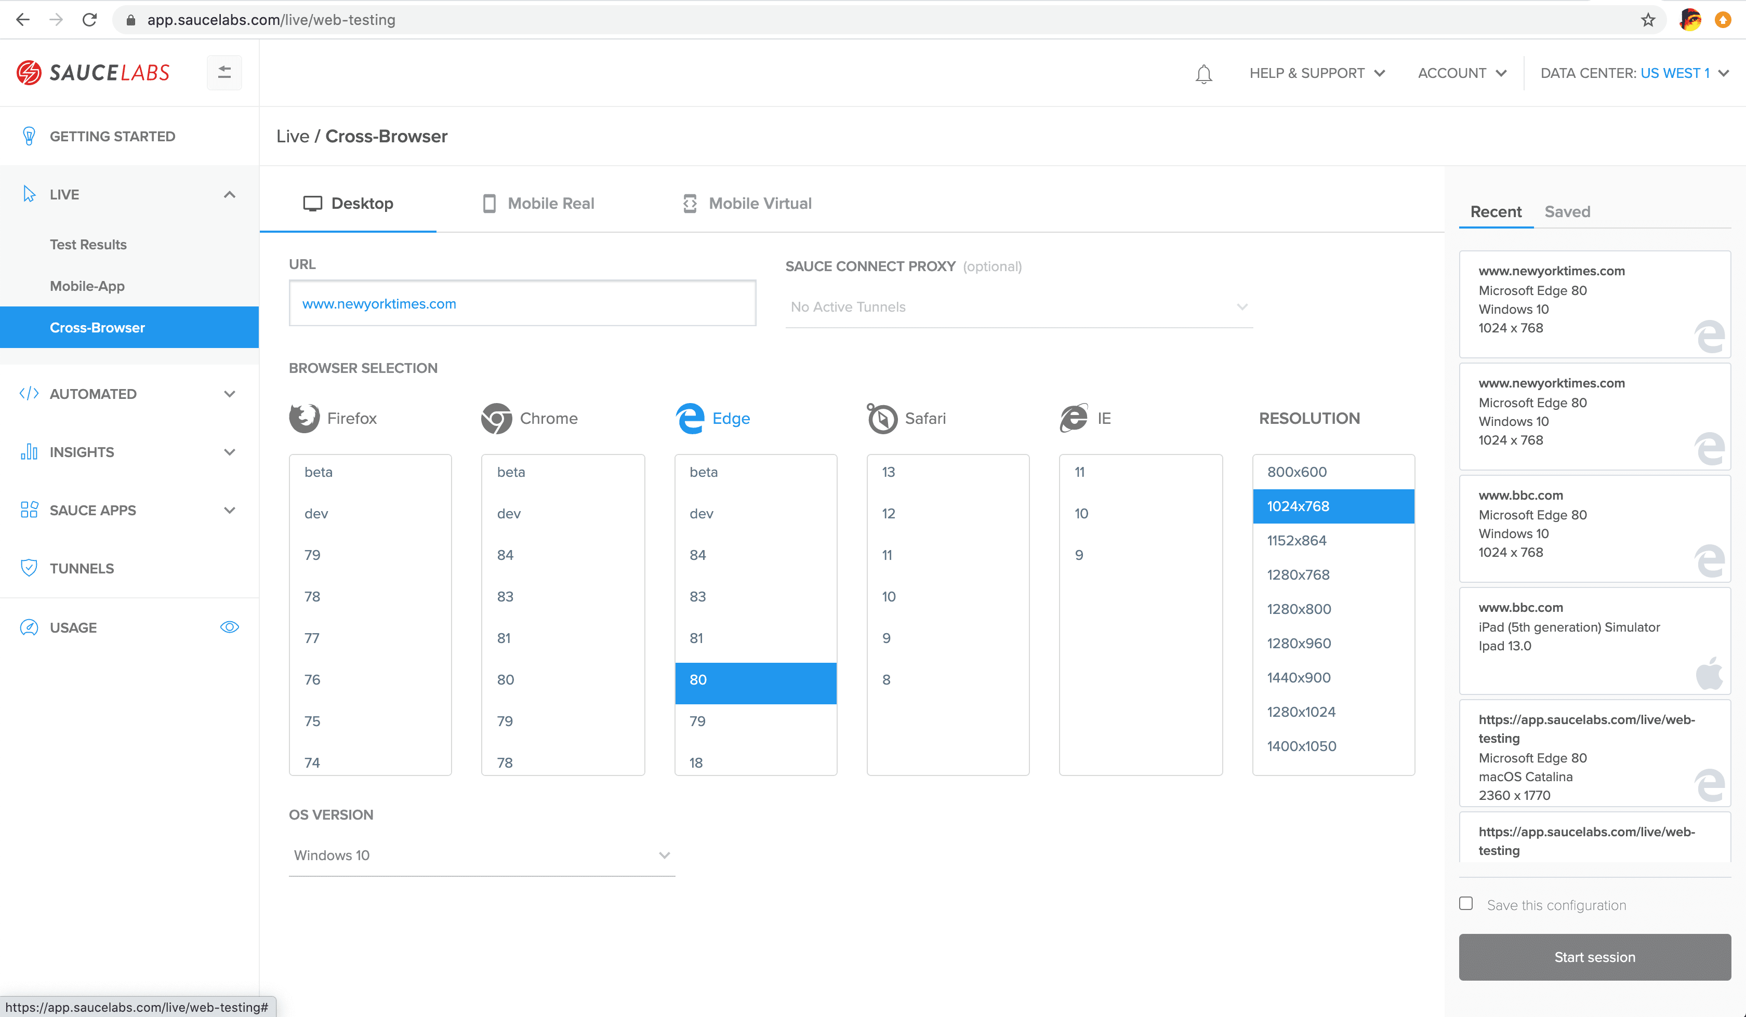Click the notifications bell icon
The image size is (1746, 1017).
click(1203, 73)
